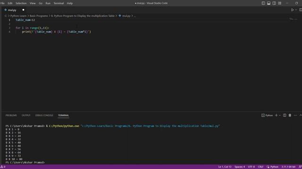The width and height of the screenshot is (302, 169).
Task: Select the Python terminal instance label
Action: point(267,115)
